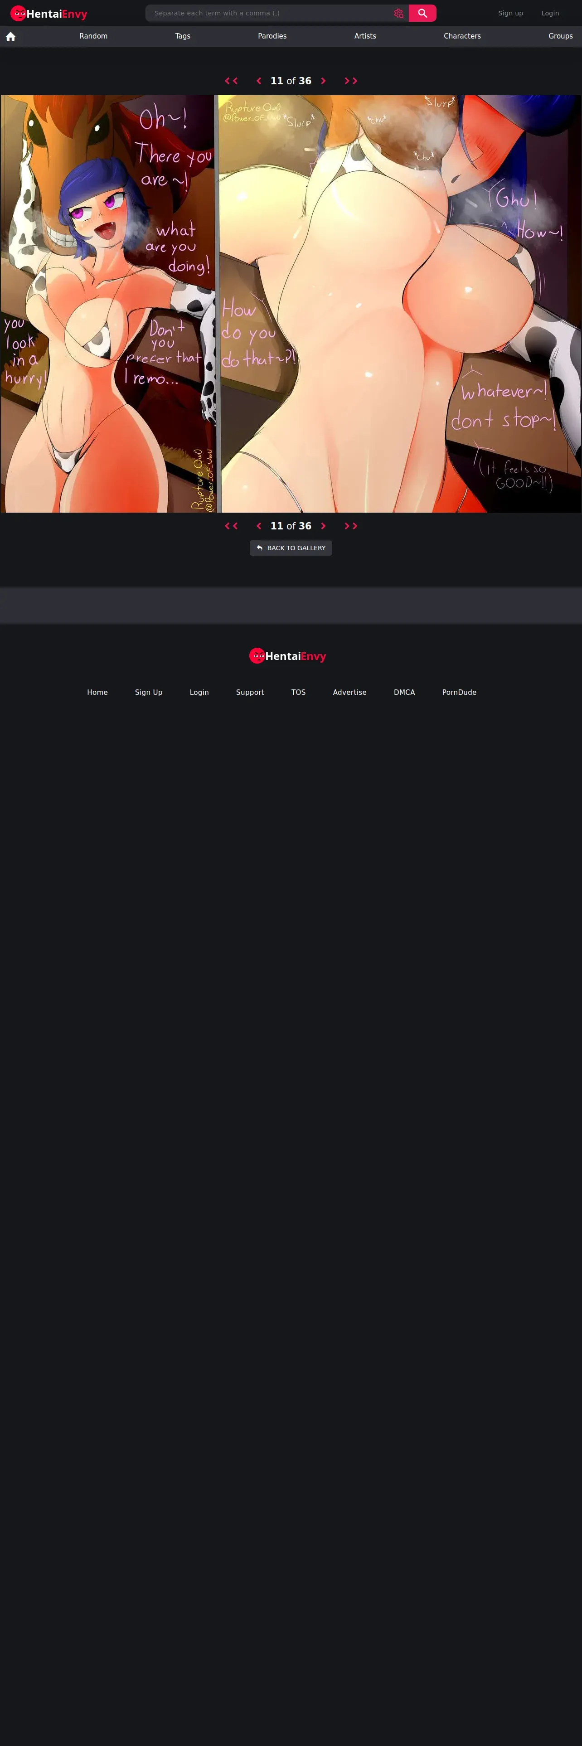The height and width of the screenshot is (1746, 582).
Task: Click the footer Advertise link
Action: (349, 692)
